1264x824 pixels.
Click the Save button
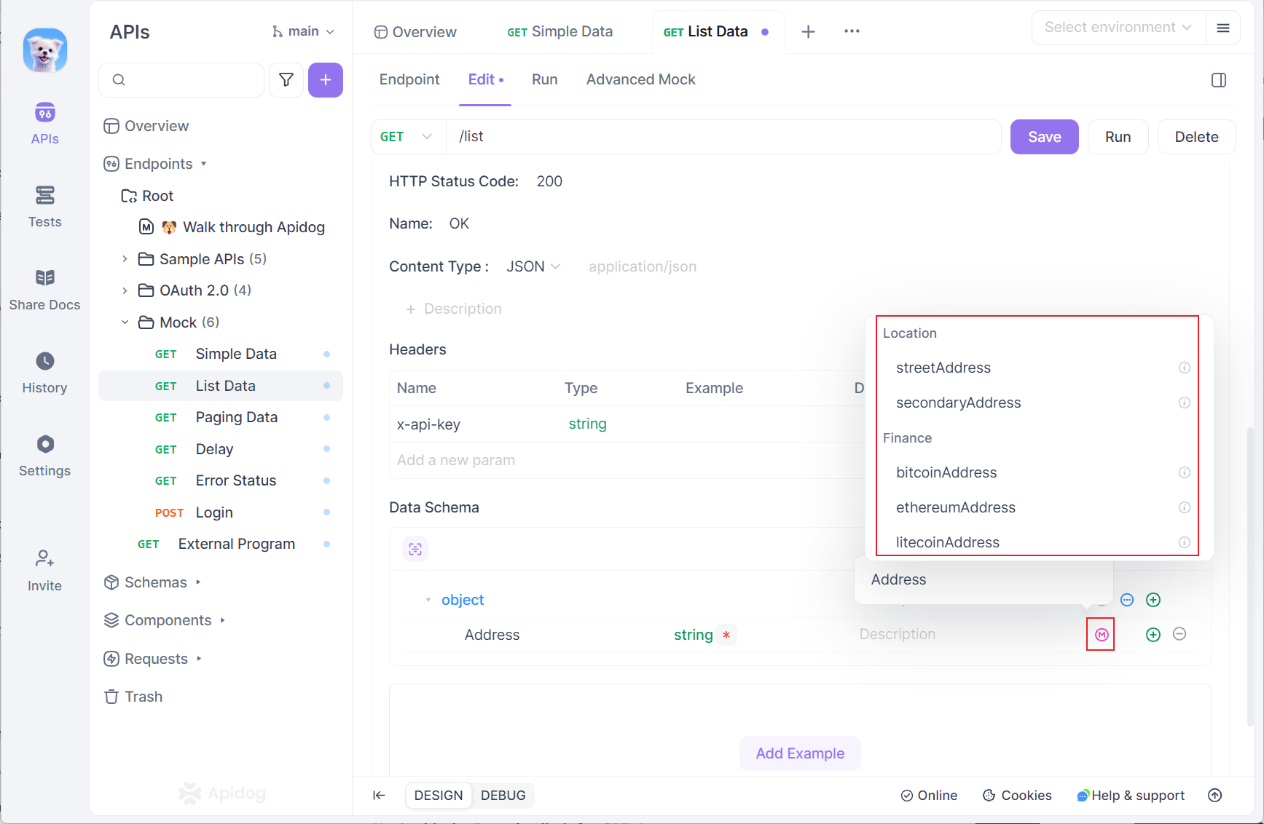pyautogui.click(x=1044, y=137)
